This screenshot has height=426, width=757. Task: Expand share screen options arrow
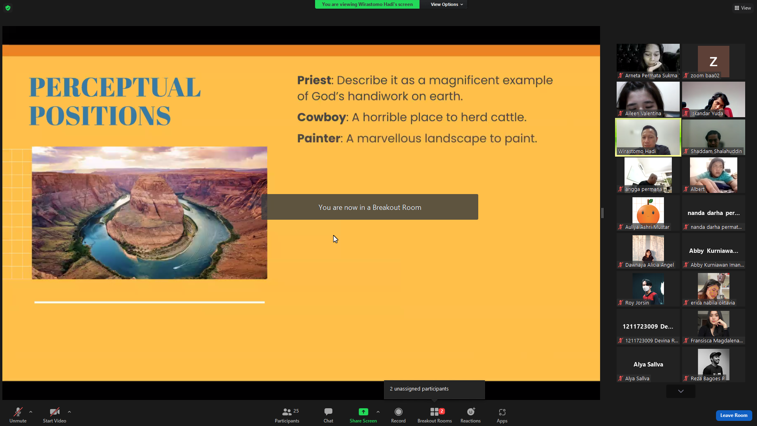pos(378,412)
